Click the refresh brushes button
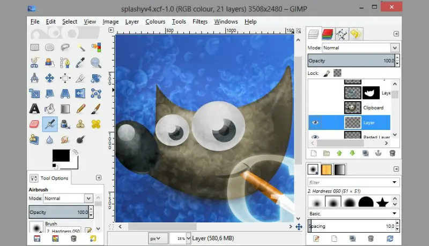 click(x=390, y=238)
